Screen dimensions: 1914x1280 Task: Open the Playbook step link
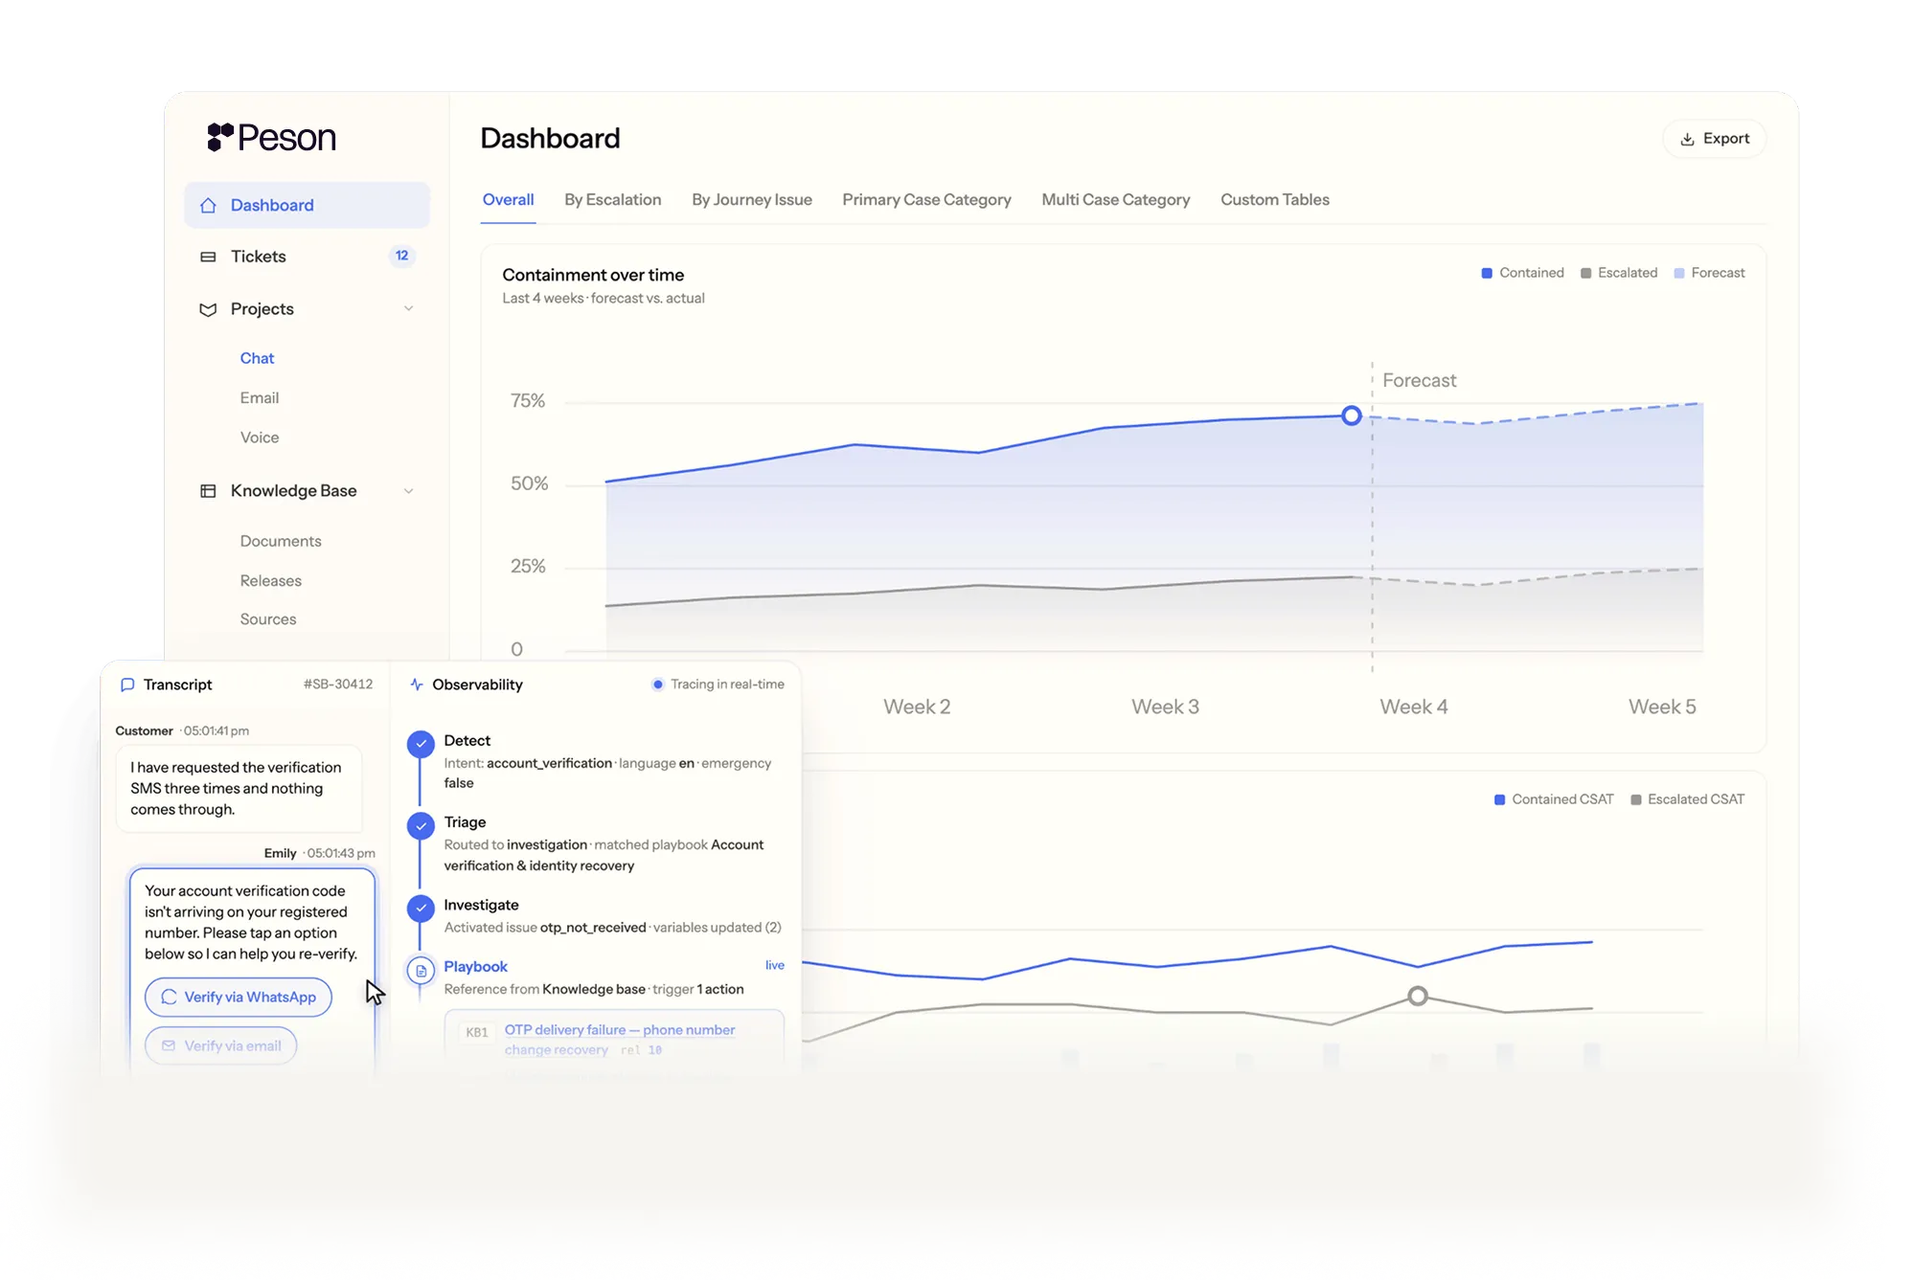click(x=476, y=967)
